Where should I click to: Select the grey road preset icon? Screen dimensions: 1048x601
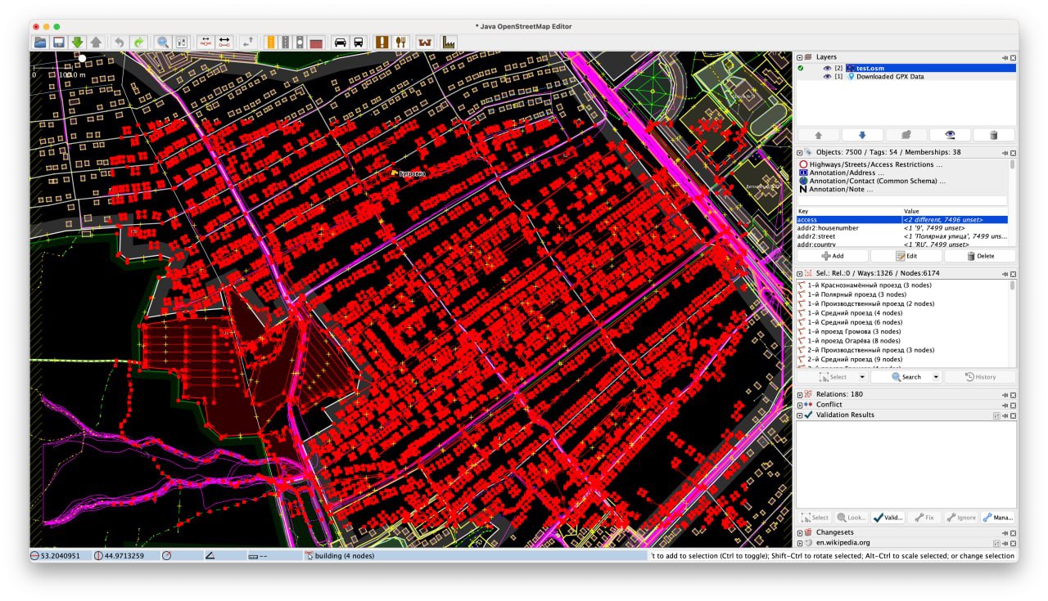point(287,42)
